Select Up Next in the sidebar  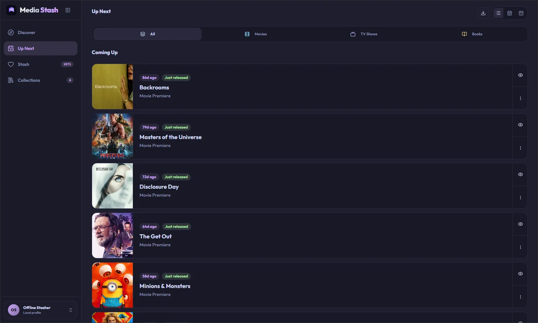tap(40, 48)
